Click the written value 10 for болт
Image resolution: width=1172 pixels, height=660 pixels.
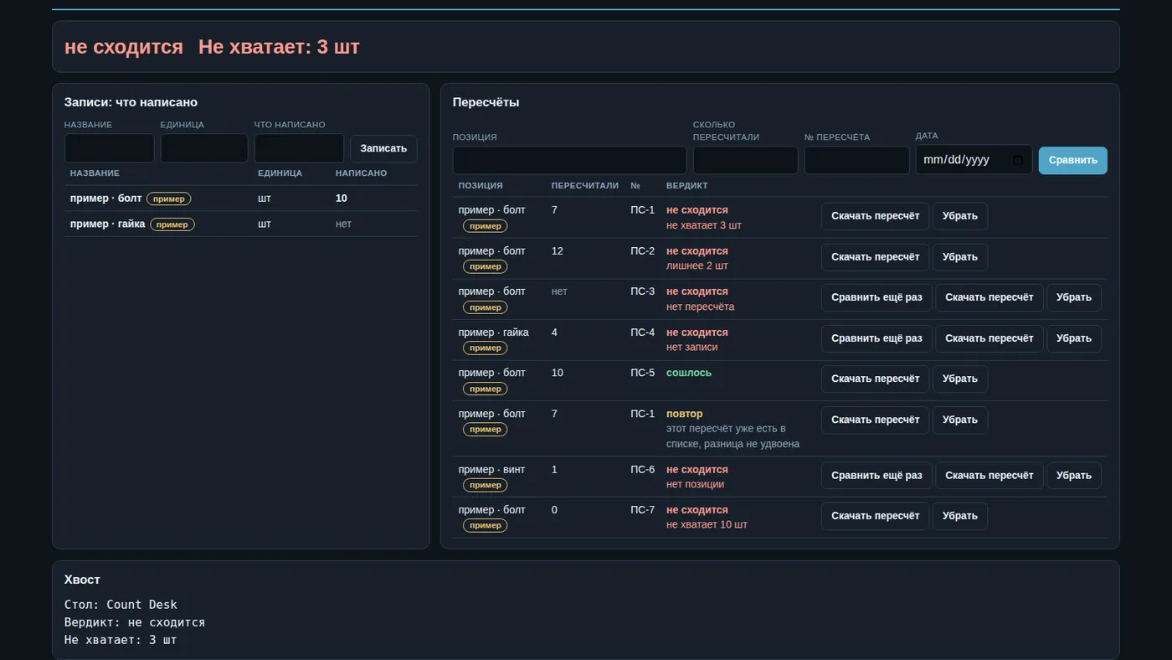click(x=342, y=199)
